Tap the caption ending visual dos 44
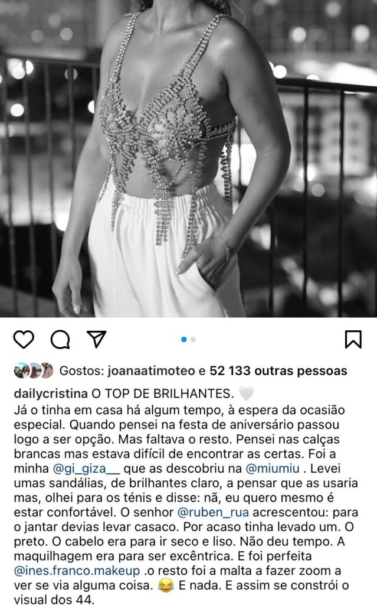The image size is (377, 605). 54,600
